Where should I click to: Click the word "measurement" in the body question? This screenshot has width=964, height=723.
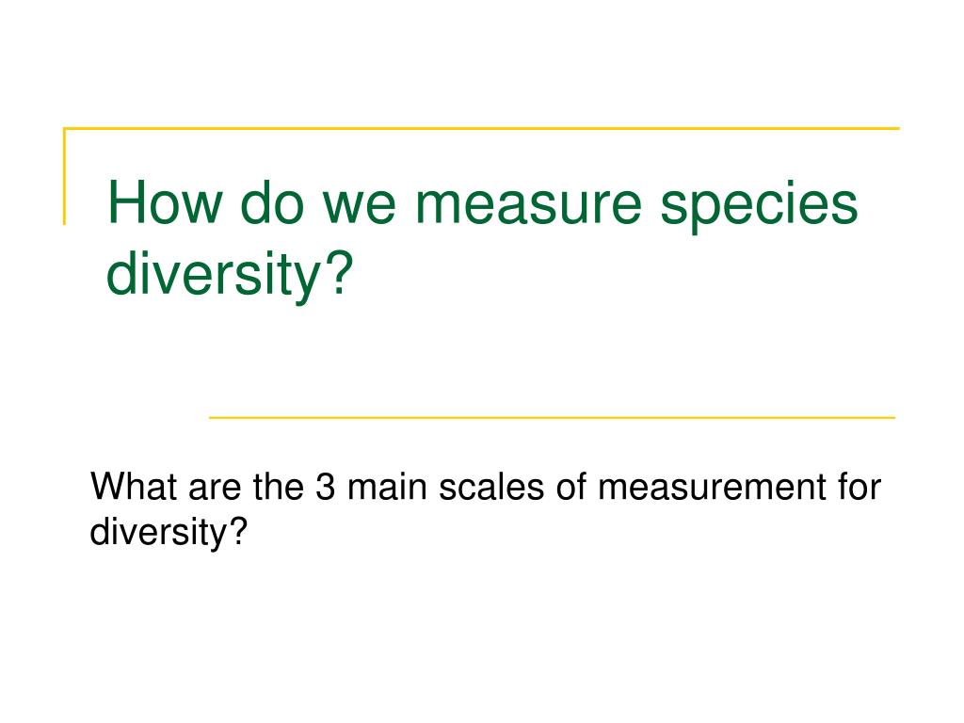click(x=712, y=488)
